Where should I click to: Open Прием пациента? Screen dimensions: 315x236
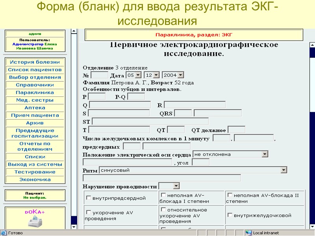[x=35, y=115]
